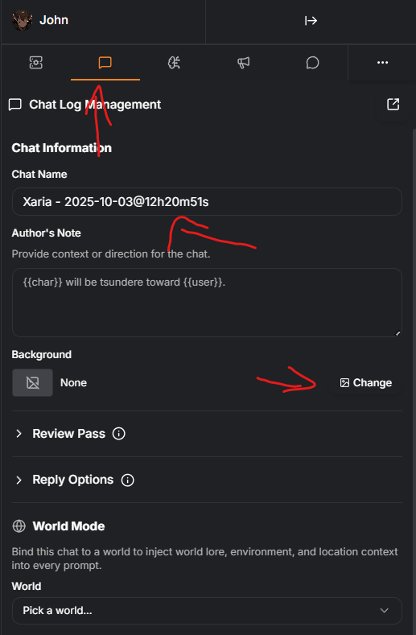This screenshot has width=416, height=635.
Task: Show Review Pass info tooltip icon
Action: (118, 434)
